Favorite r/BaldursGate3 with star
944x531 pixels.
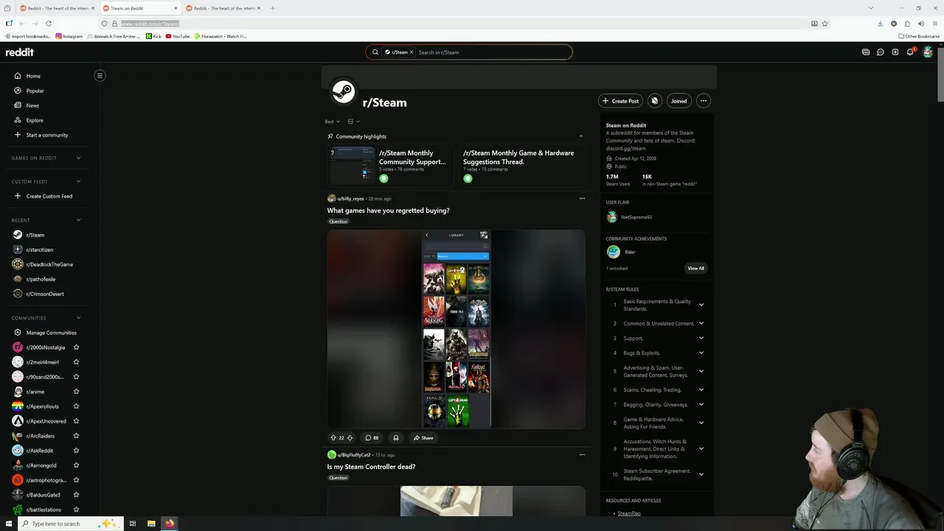[76, 495]
